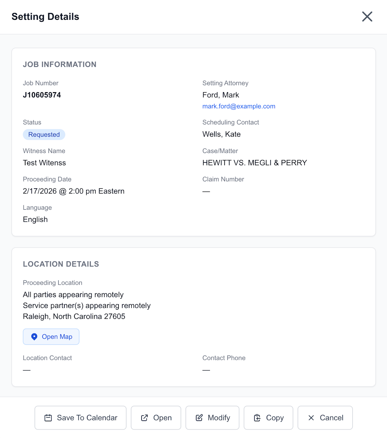Viewport: 387px width, 438px height.
Task: Click the Raleigh, North Carolina 27605 address
Action: coord(74,316)
